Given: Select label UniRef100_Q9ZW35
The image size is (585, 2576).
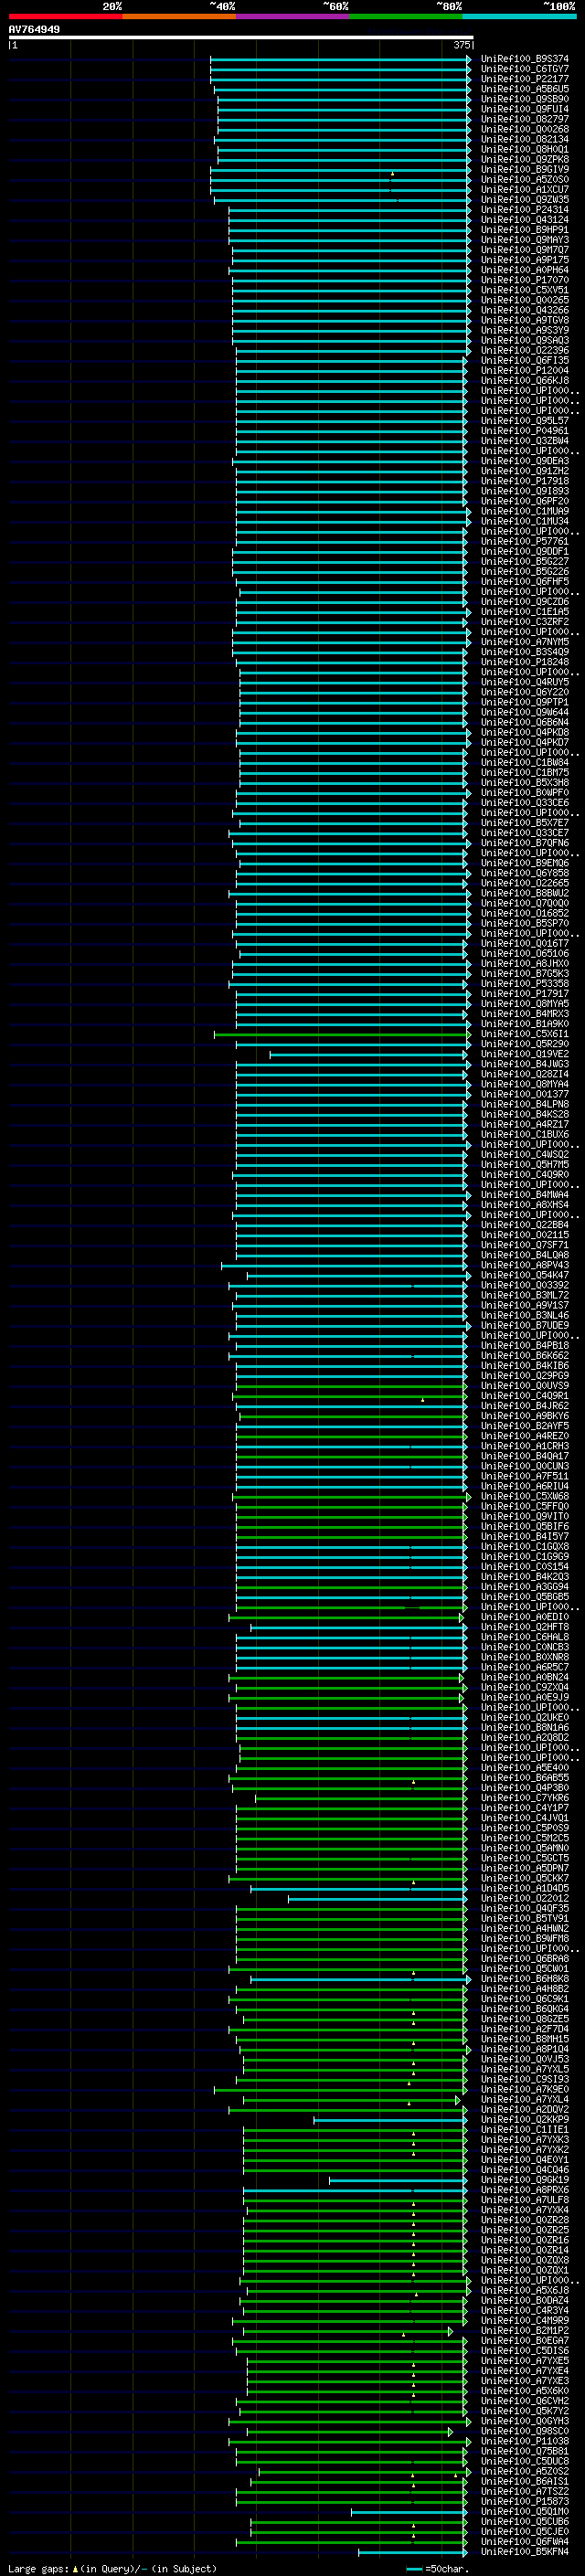Looking at the screenshot, I should click(x=525, y=199).
